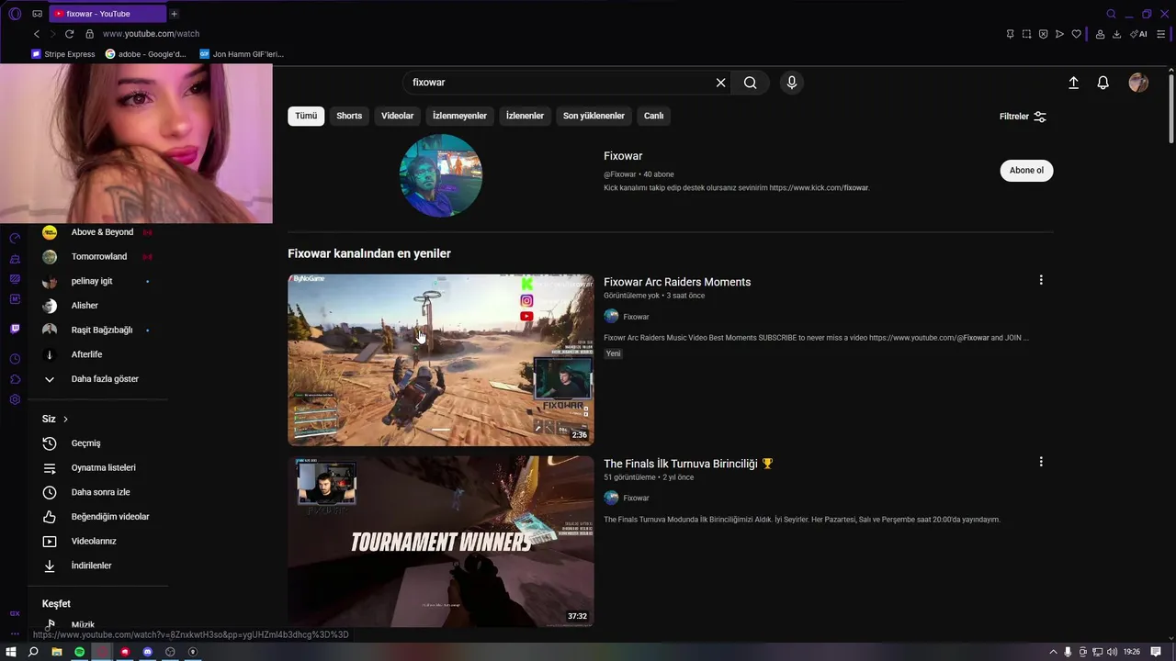Open Twitch from the Opera sidebar
The height and width of the screenshot is (661, 1176).
[x=15, y=329]
